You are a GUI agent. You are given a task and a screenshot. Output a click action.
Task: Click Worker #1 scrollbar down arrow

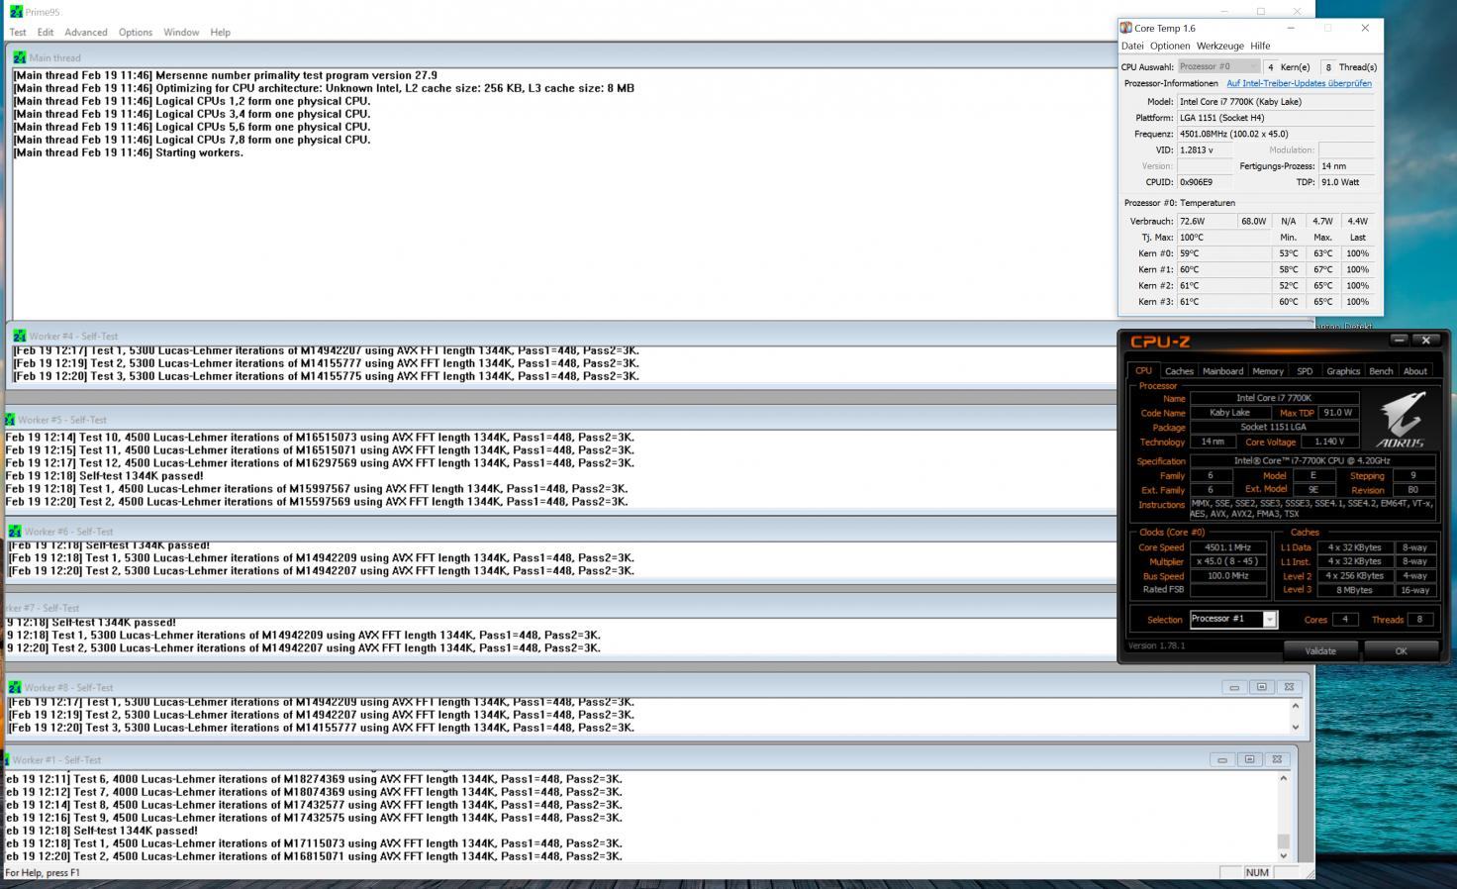click(1284, 855)
